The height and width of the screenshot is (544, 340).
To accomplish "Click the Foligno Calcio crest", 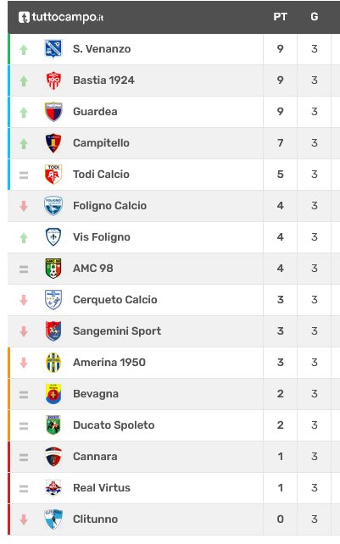I will [x=53, y=205].
